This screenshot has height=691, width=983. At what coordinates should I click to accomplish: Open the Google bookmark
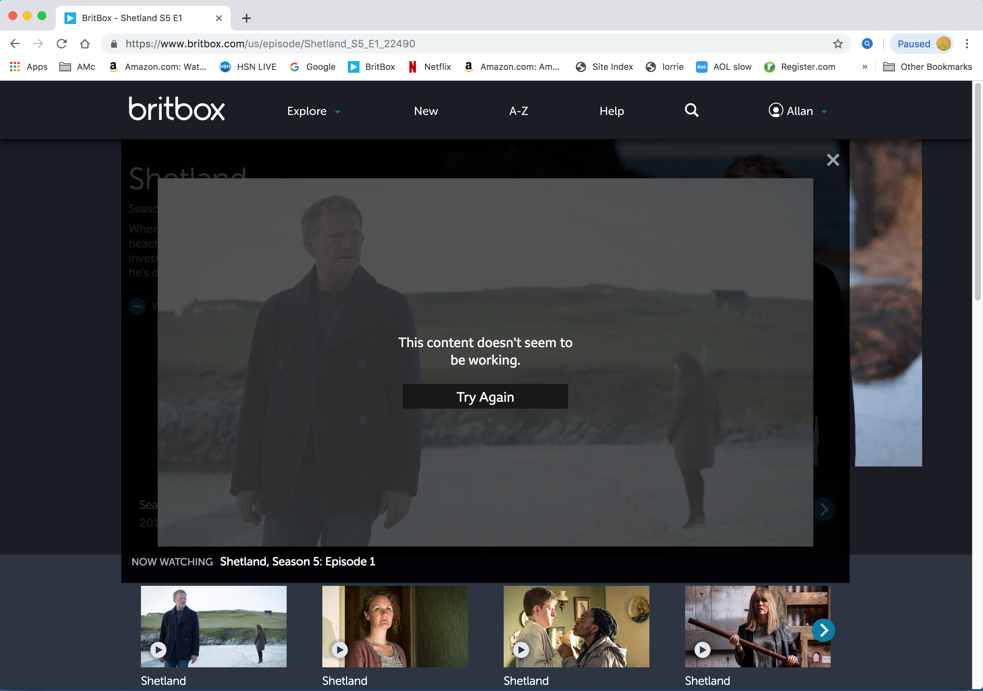coord(312,67)
